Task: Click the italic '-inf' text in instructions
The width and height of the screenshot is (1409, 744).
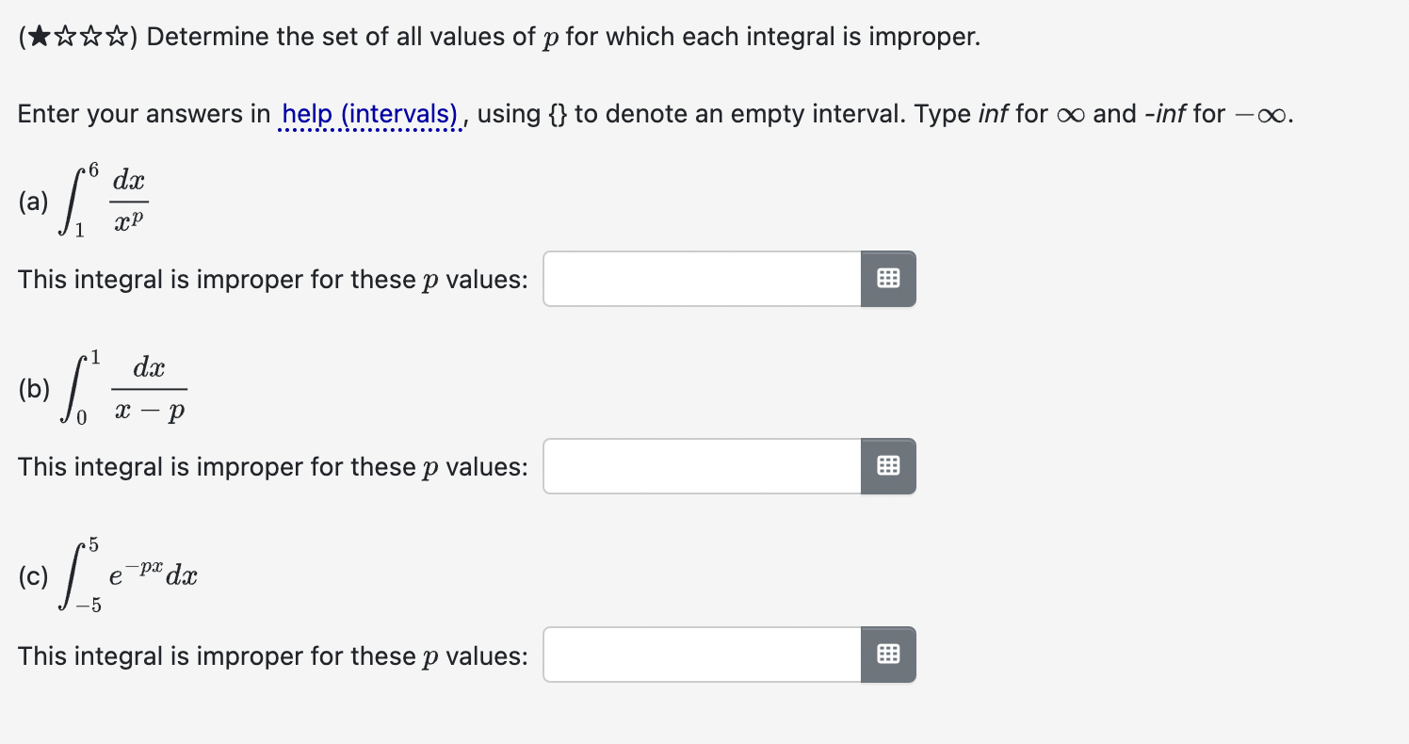Action: point(1164,115)
